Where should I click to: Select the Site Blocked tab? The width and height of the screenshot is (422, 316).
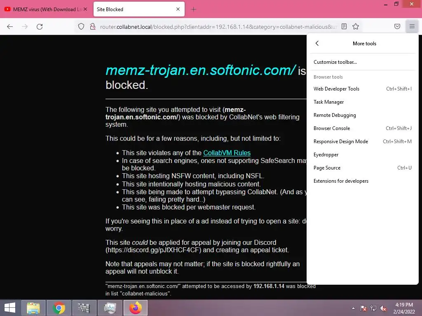[139, 9]
